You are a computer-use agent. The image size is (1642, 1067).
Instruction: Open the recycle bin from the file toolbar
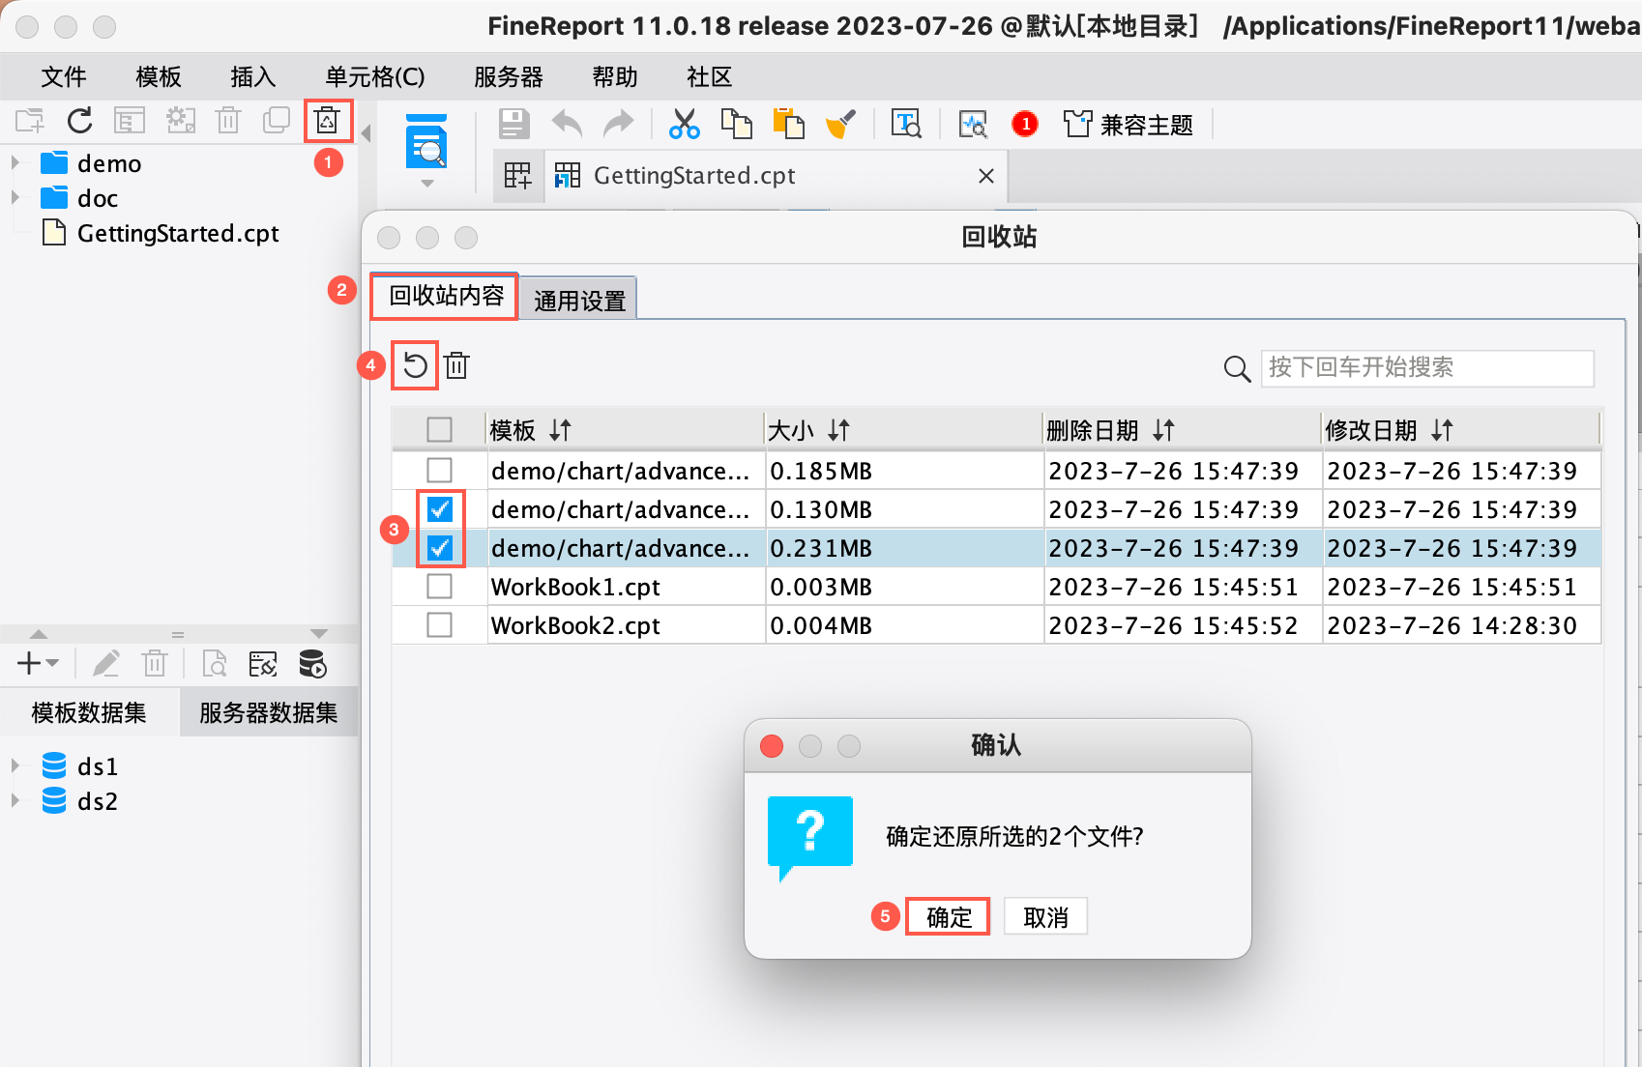coord(327,121)
